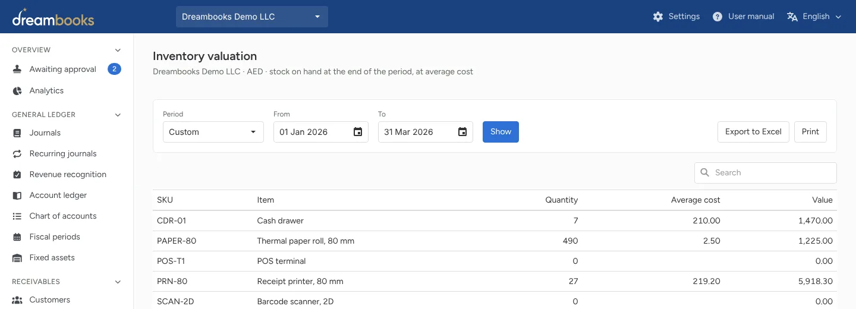
Task: Open the To date calendar picker icon
Action: click(x=462, y=132)
